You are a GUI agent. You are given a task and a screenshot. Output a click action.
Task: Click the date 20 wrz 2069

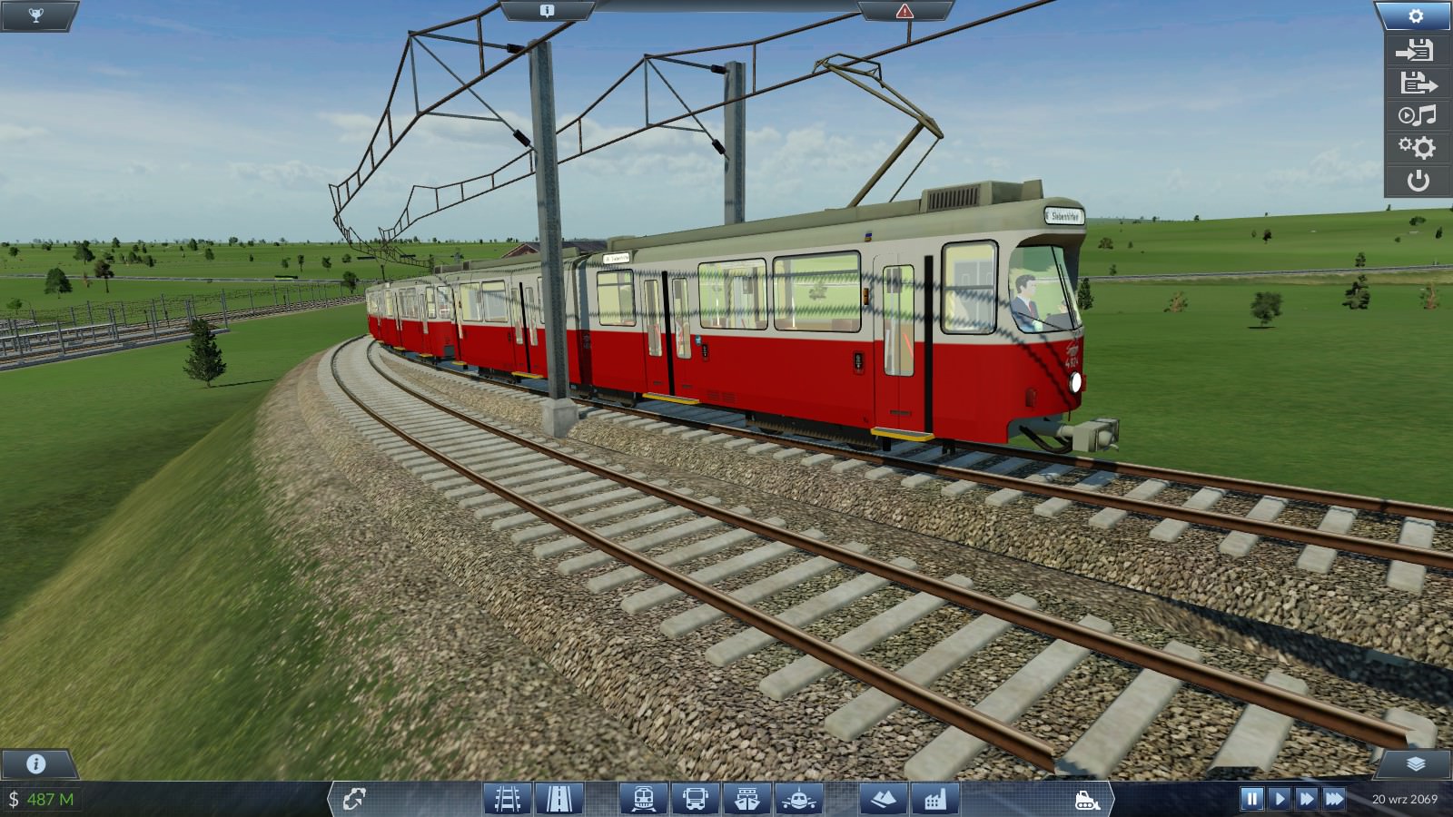pos(1404,799)
